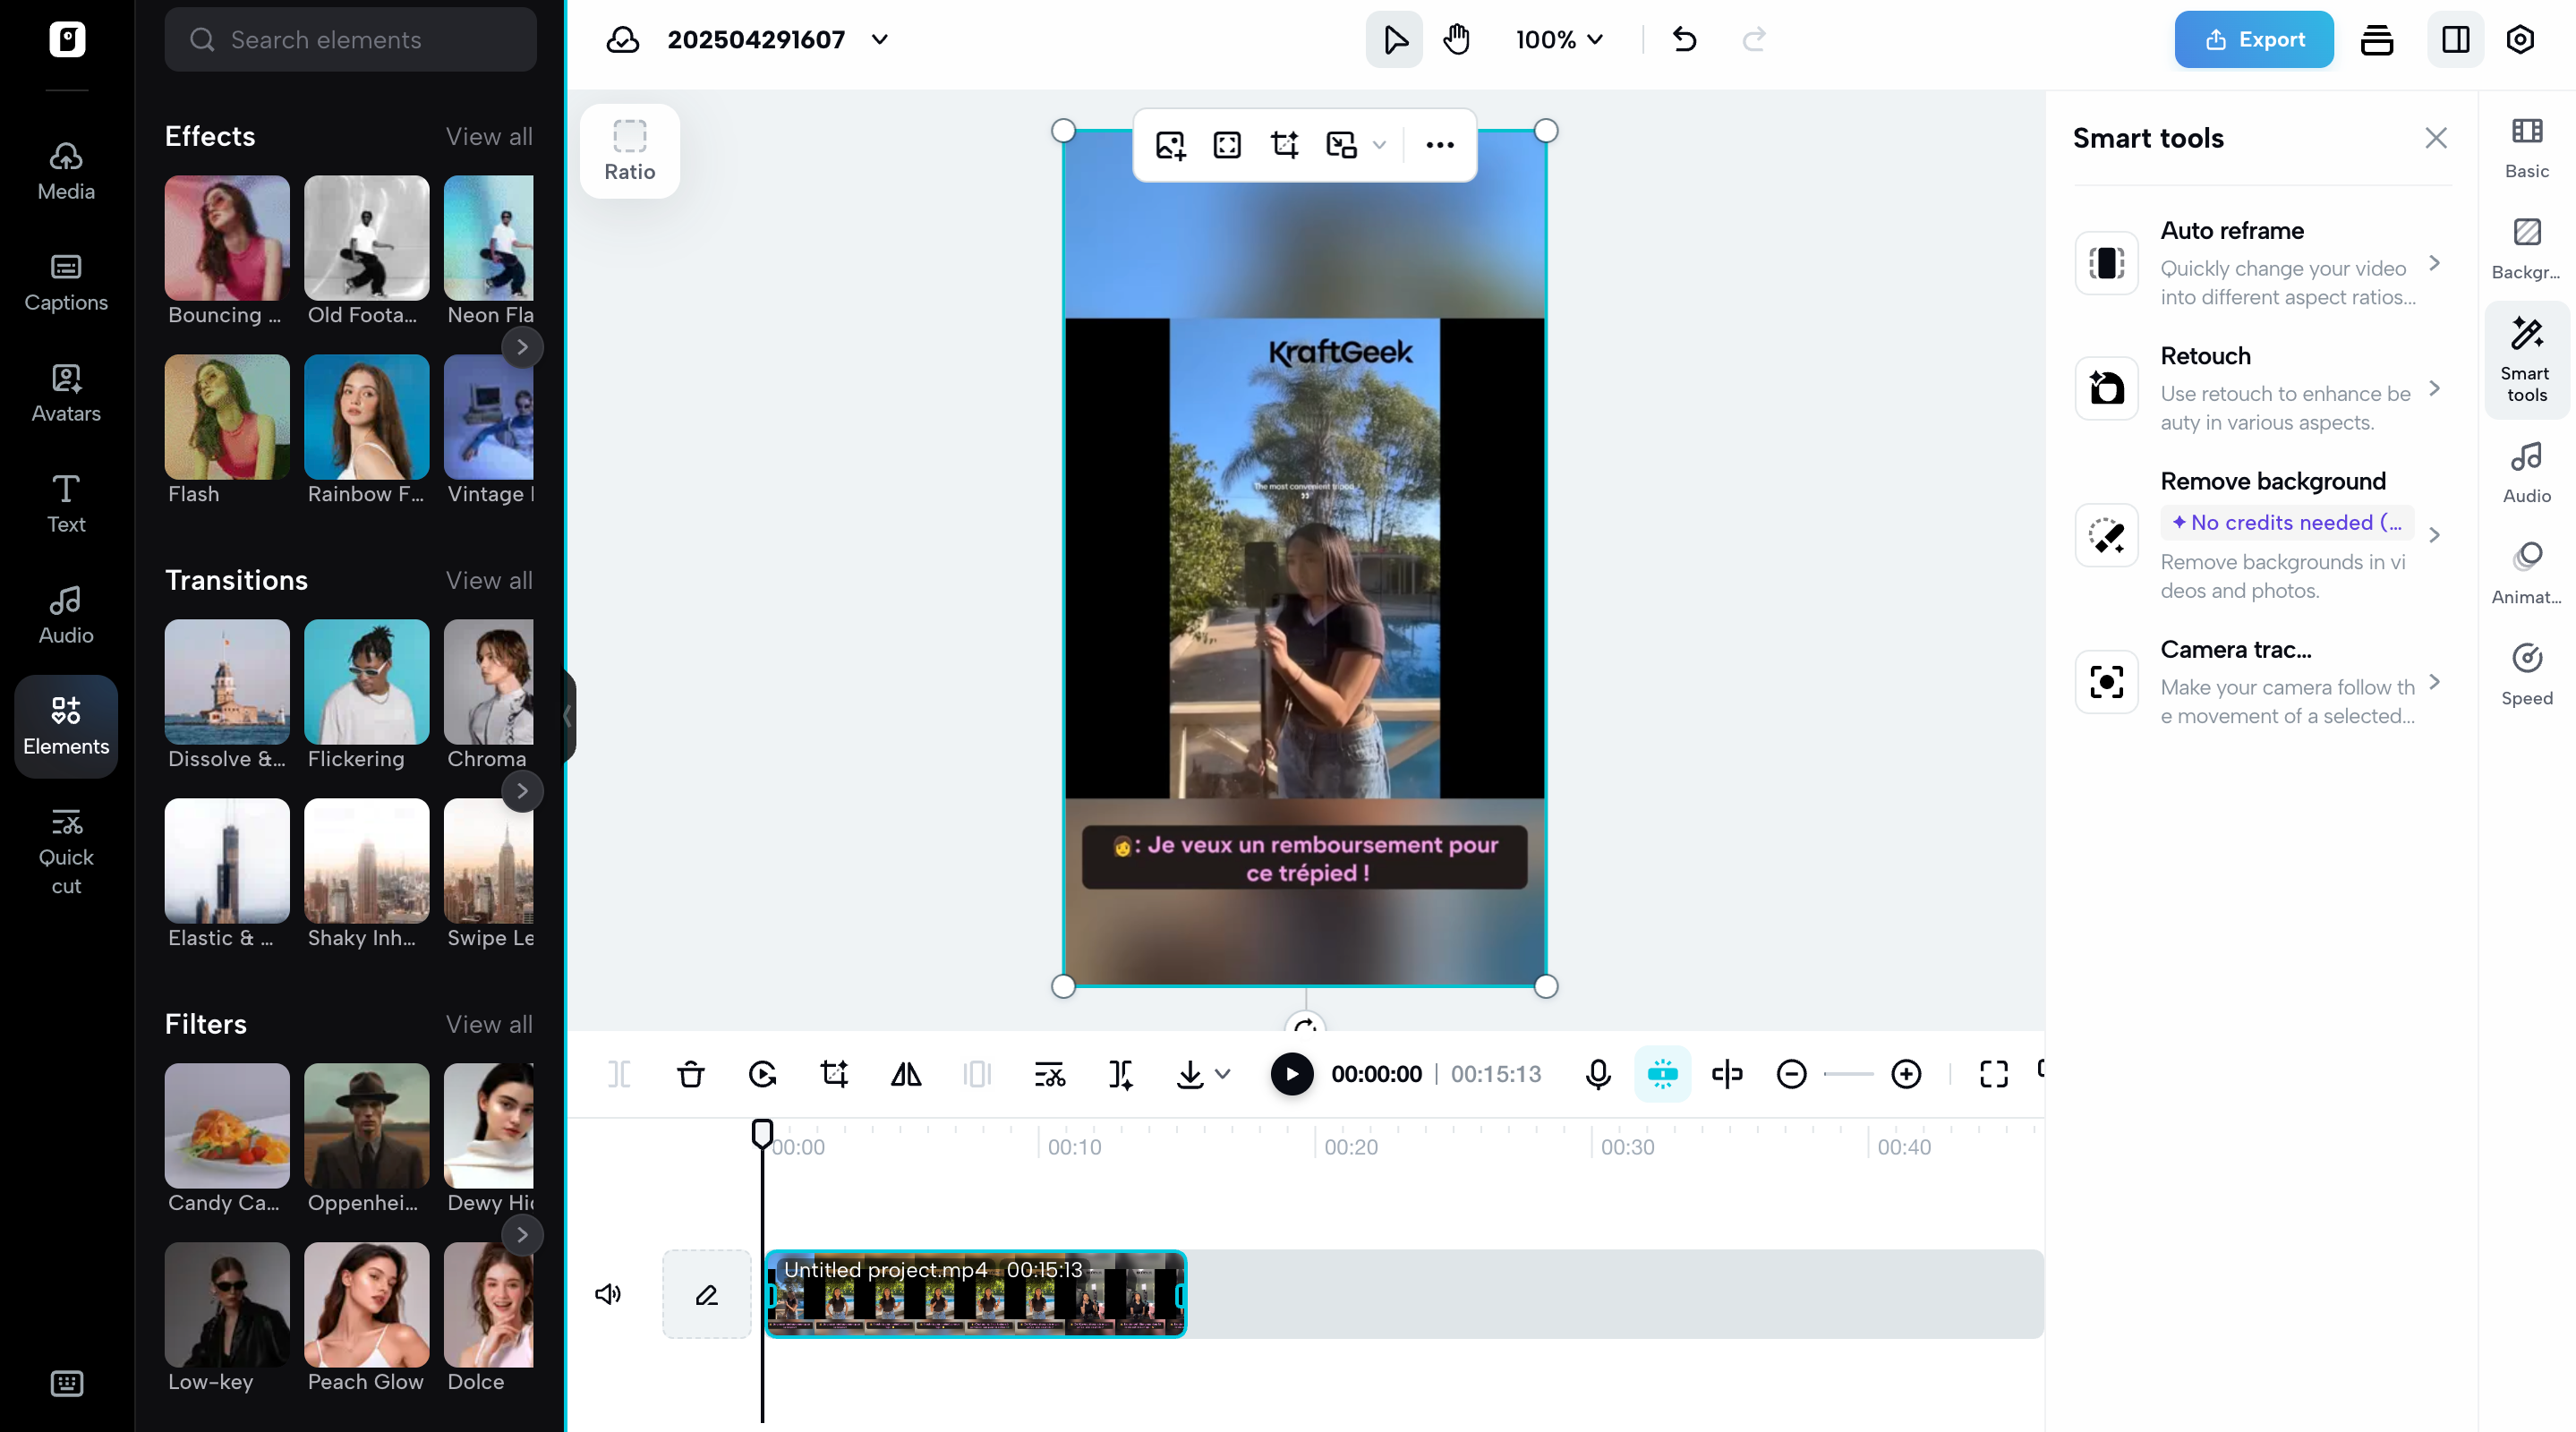Enter fullscreen preview mode
This screenshot has height=1432, width=2576.
click(1993, 1074)
